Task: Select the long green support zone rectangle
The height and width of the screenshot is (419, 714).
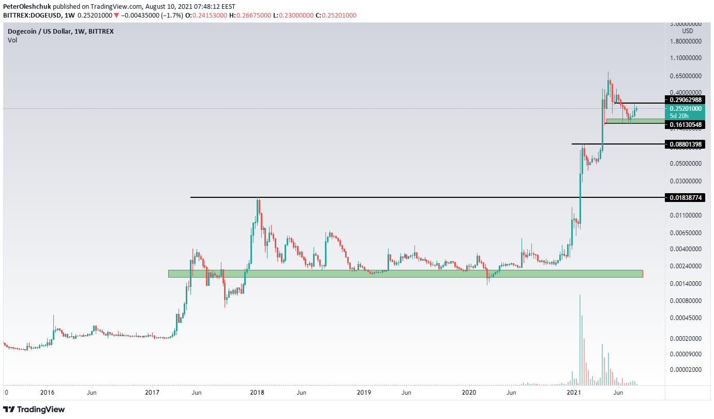Action: click(x=405, y=273)
